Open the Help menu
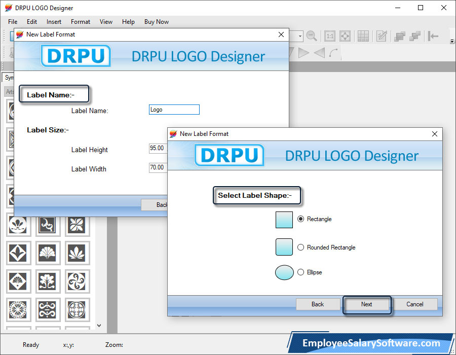 128,22
